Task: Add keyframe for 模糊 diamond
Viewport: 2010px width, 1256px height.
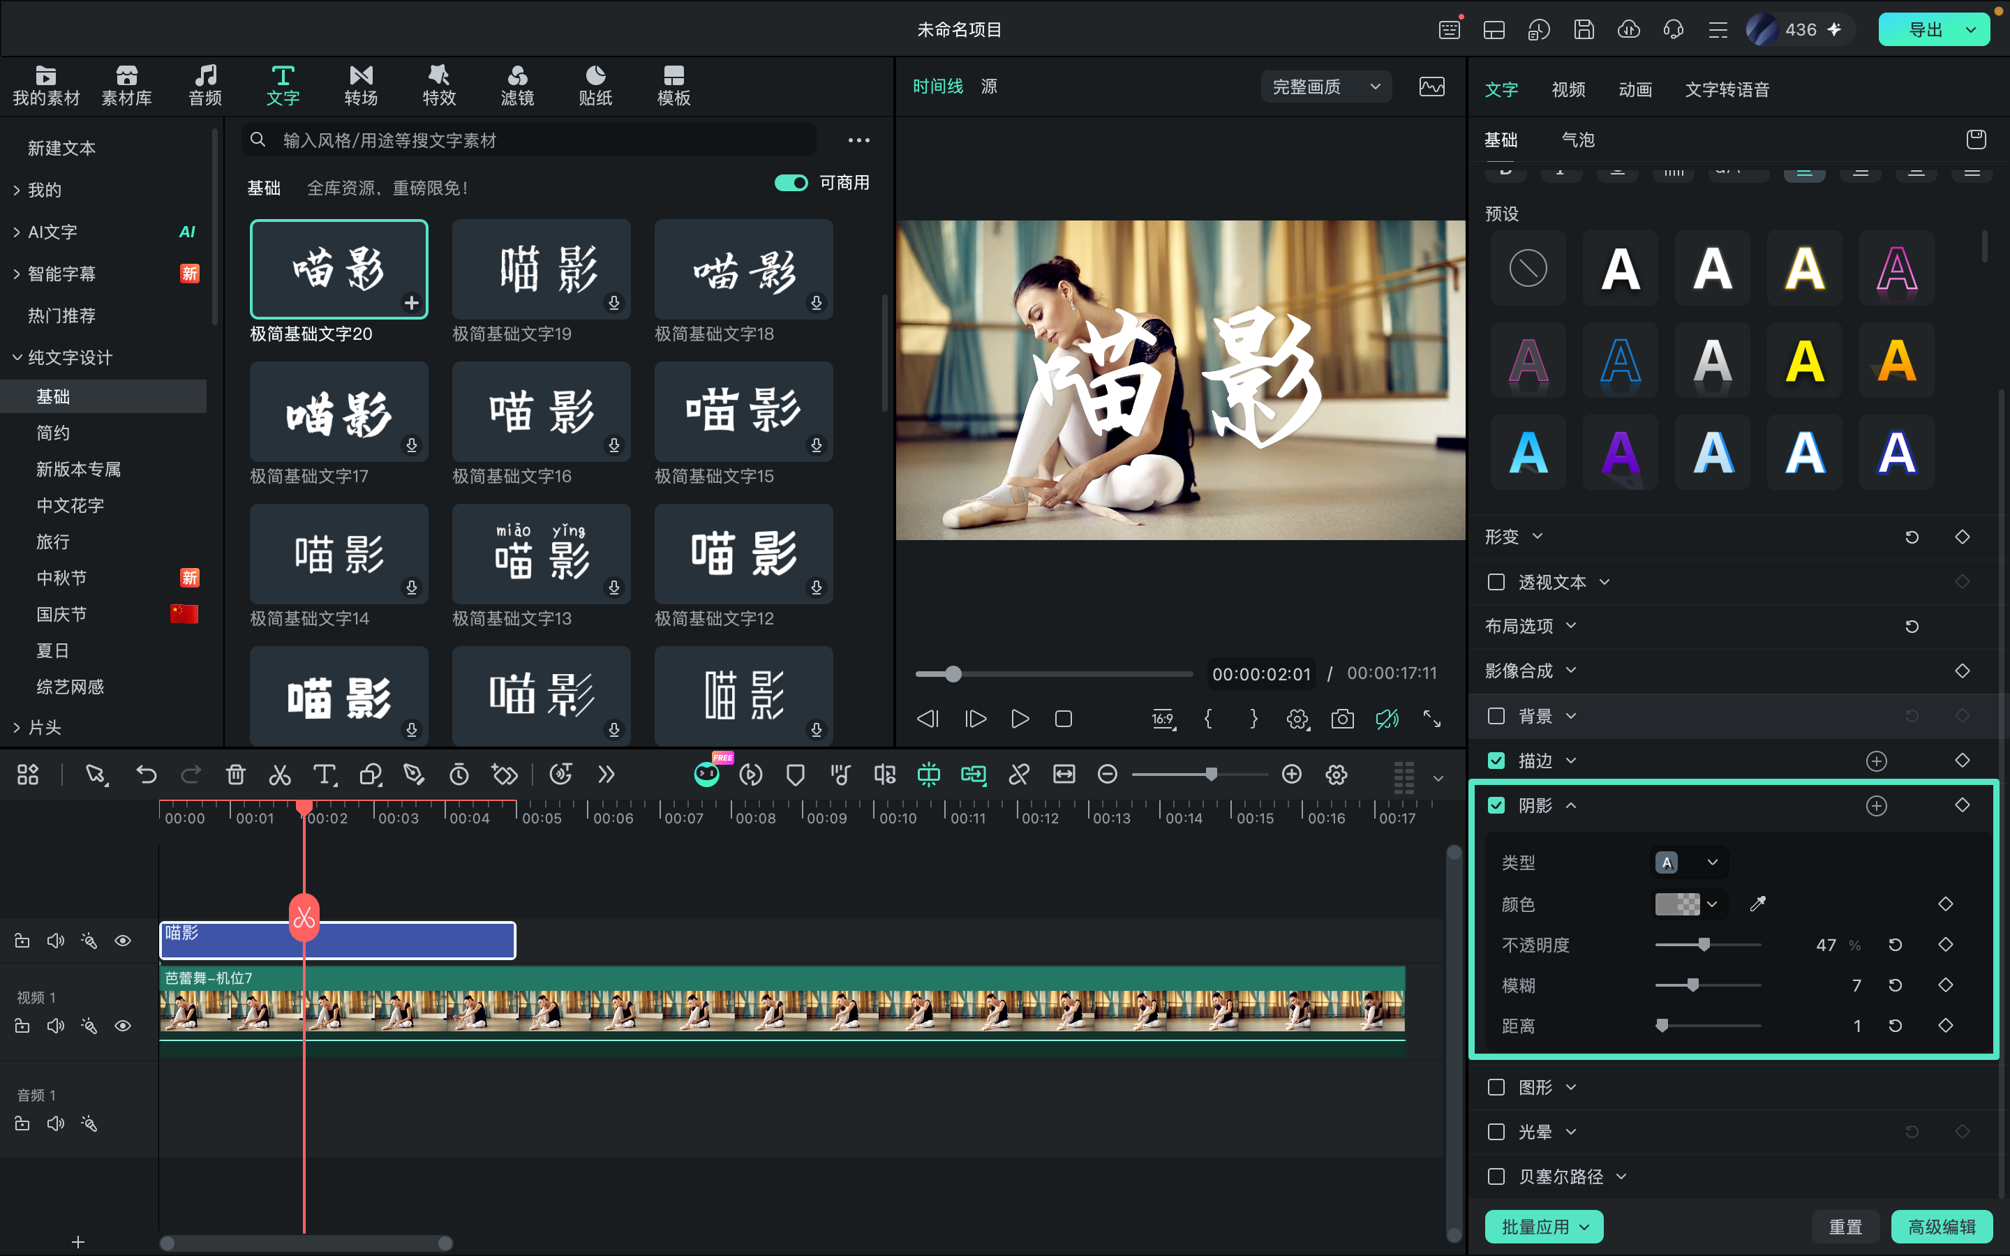Action: click(x=1945, y=985)
